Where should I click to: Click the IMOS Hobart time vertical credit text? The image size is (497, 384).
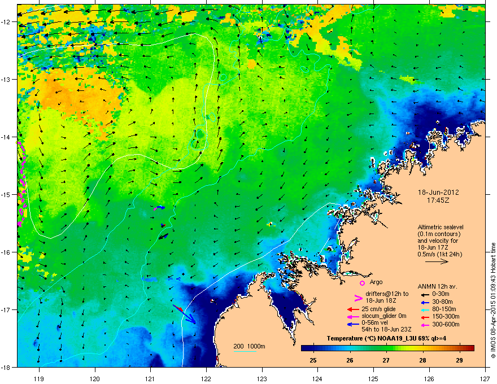(493, 300)
